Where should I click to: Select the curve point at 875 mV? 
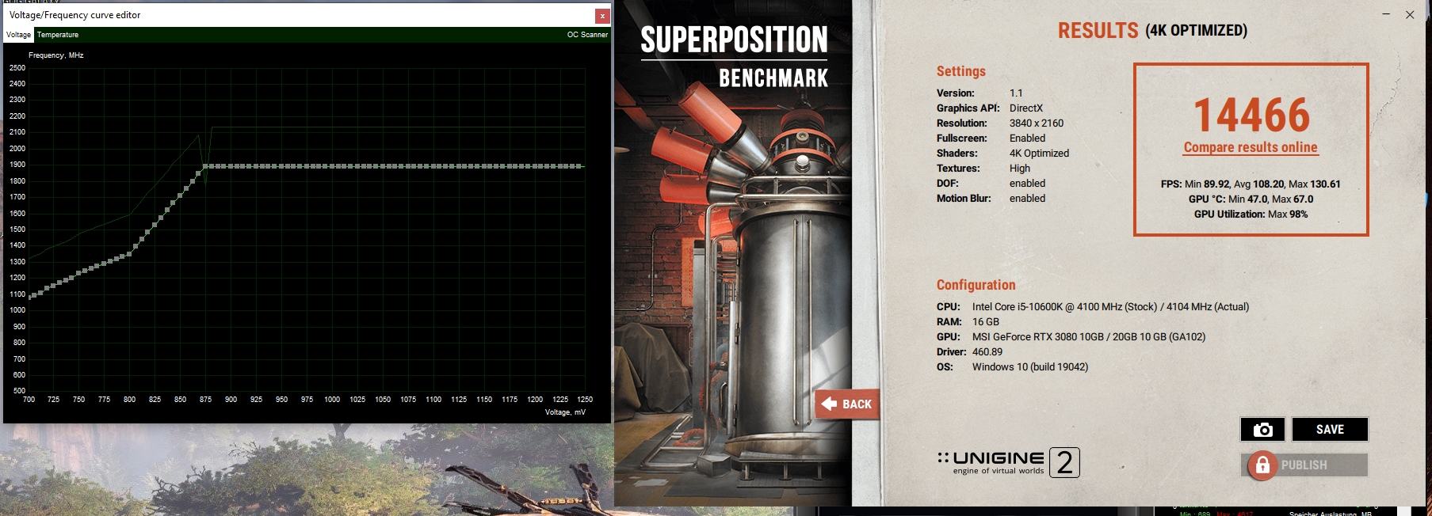tap(205, 166)
